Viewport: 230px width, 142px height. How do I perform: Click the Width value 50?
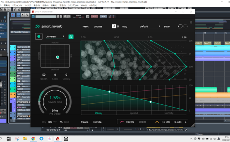pos(44,75)
